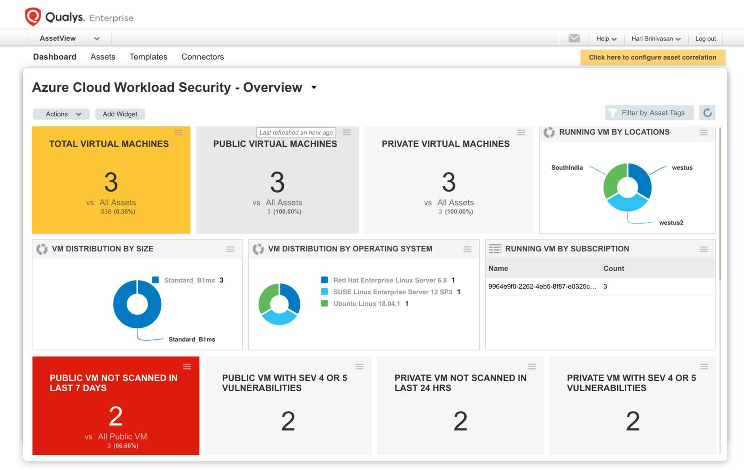Image resolution: width=744 pixels, height=470 pixels.
Task: Switch to the Assets tab
Action: tap(103, 57)
